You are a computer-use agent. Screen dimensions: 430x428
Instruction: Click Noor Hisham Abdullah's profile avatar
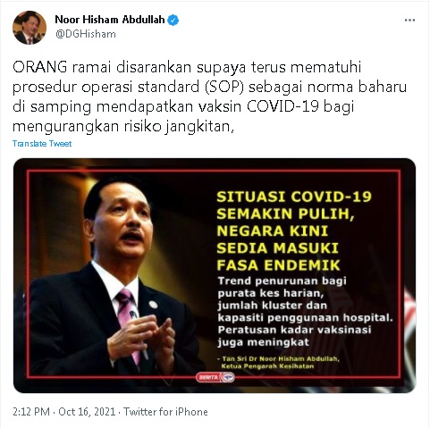pyautogui.click(x=30, y=28)
